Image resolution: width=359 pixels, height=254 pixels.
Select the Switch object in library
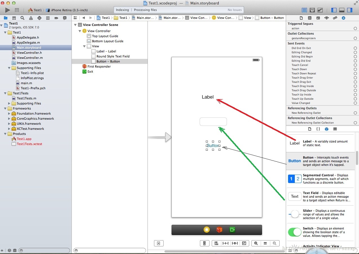(320, 232)
